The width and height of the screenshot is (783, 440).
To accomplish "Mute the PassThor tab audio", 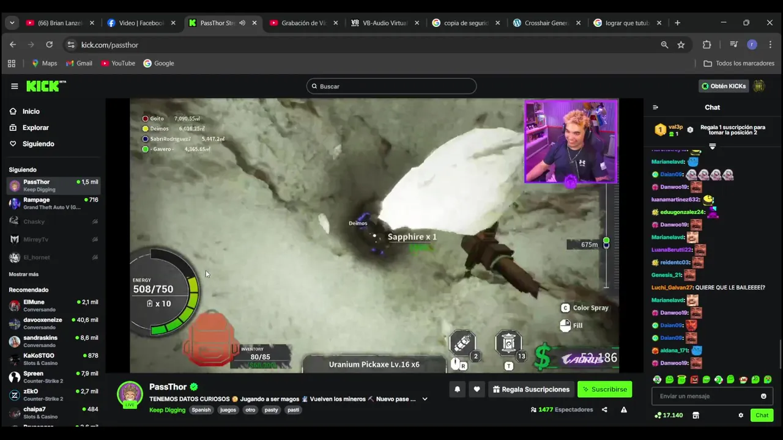I will click(x=242, y=23).
